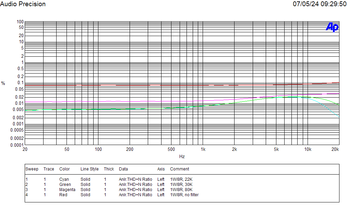
Task: Click the 'Cyan' color cell in legend
Action: pyautogui.click(x=64, y=179)
